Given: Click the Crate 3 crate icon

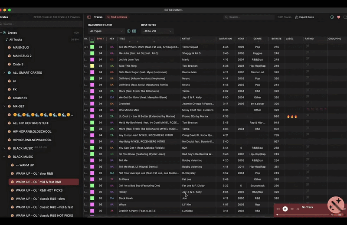Looking at the screenshot, I should (9, 64).
